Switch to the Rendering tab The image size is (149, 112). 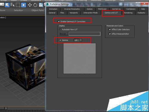pyautogui.click(x=128, y=13)
